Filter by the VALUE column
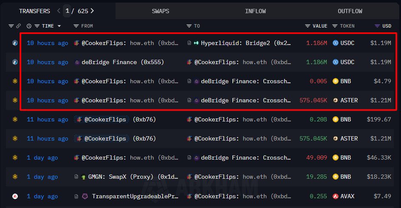This screenshot has height=208, width=401. 308,26
